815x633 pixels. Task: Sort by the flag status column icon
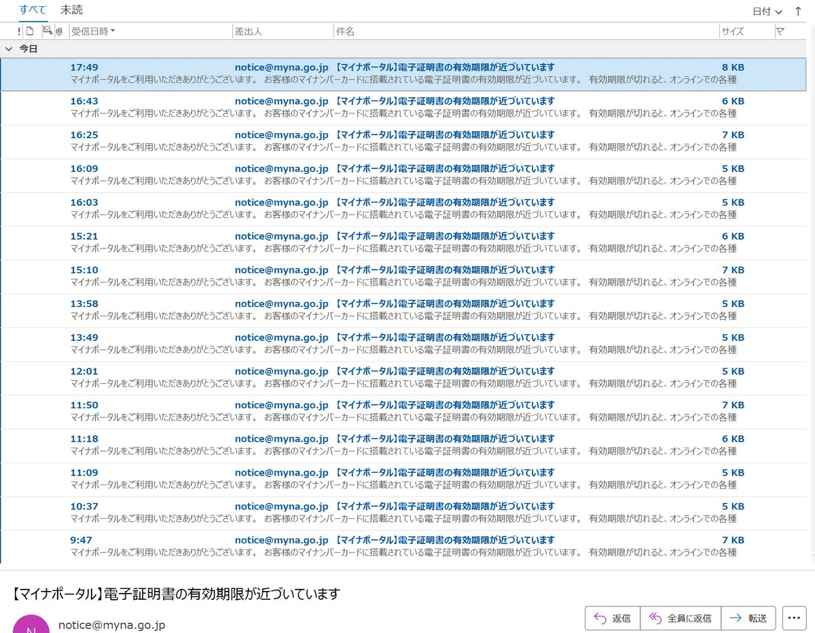click(x=781, y=31)
